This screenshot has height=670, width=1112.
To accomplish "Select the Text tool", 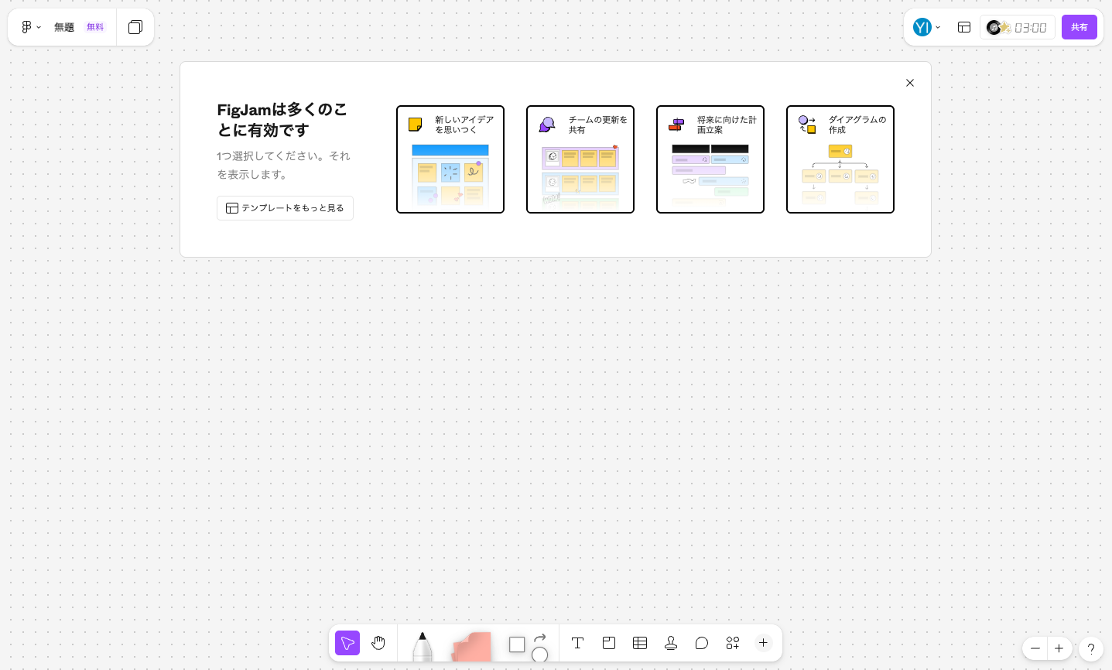I will click(577, 643).
